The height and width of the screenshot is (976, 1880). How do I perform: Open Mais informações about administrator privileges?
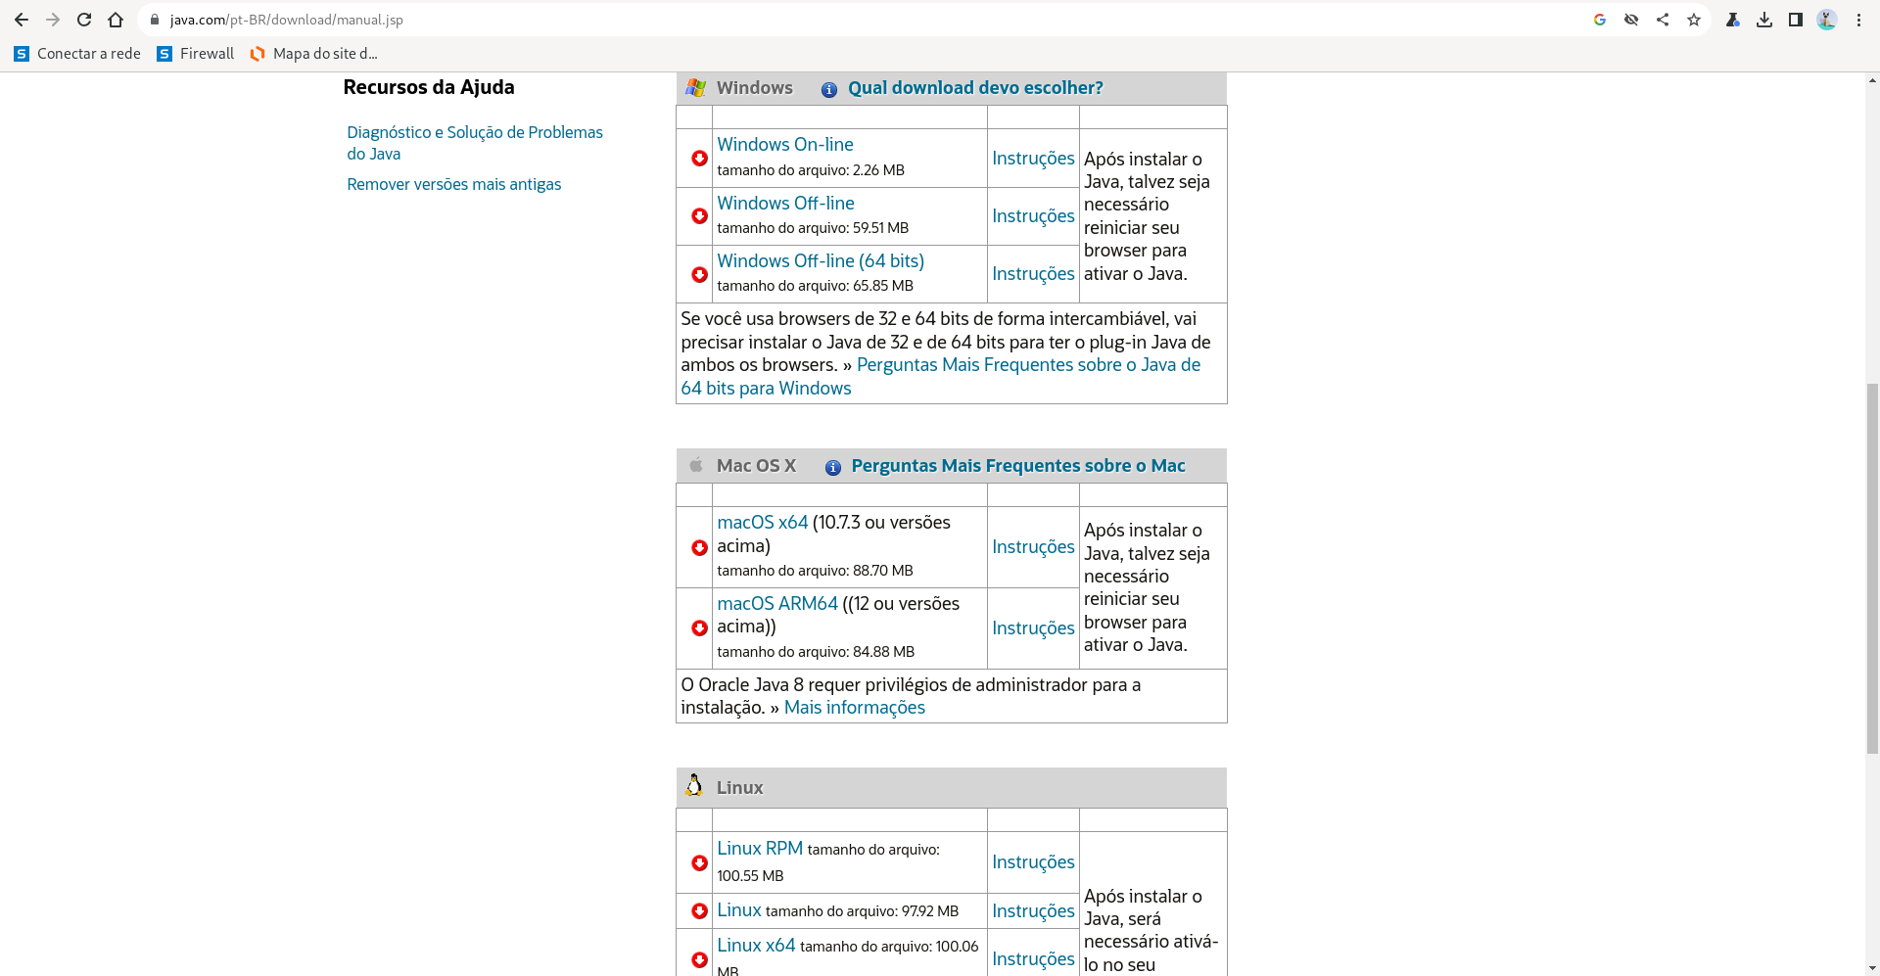click(x=854, y=708)
